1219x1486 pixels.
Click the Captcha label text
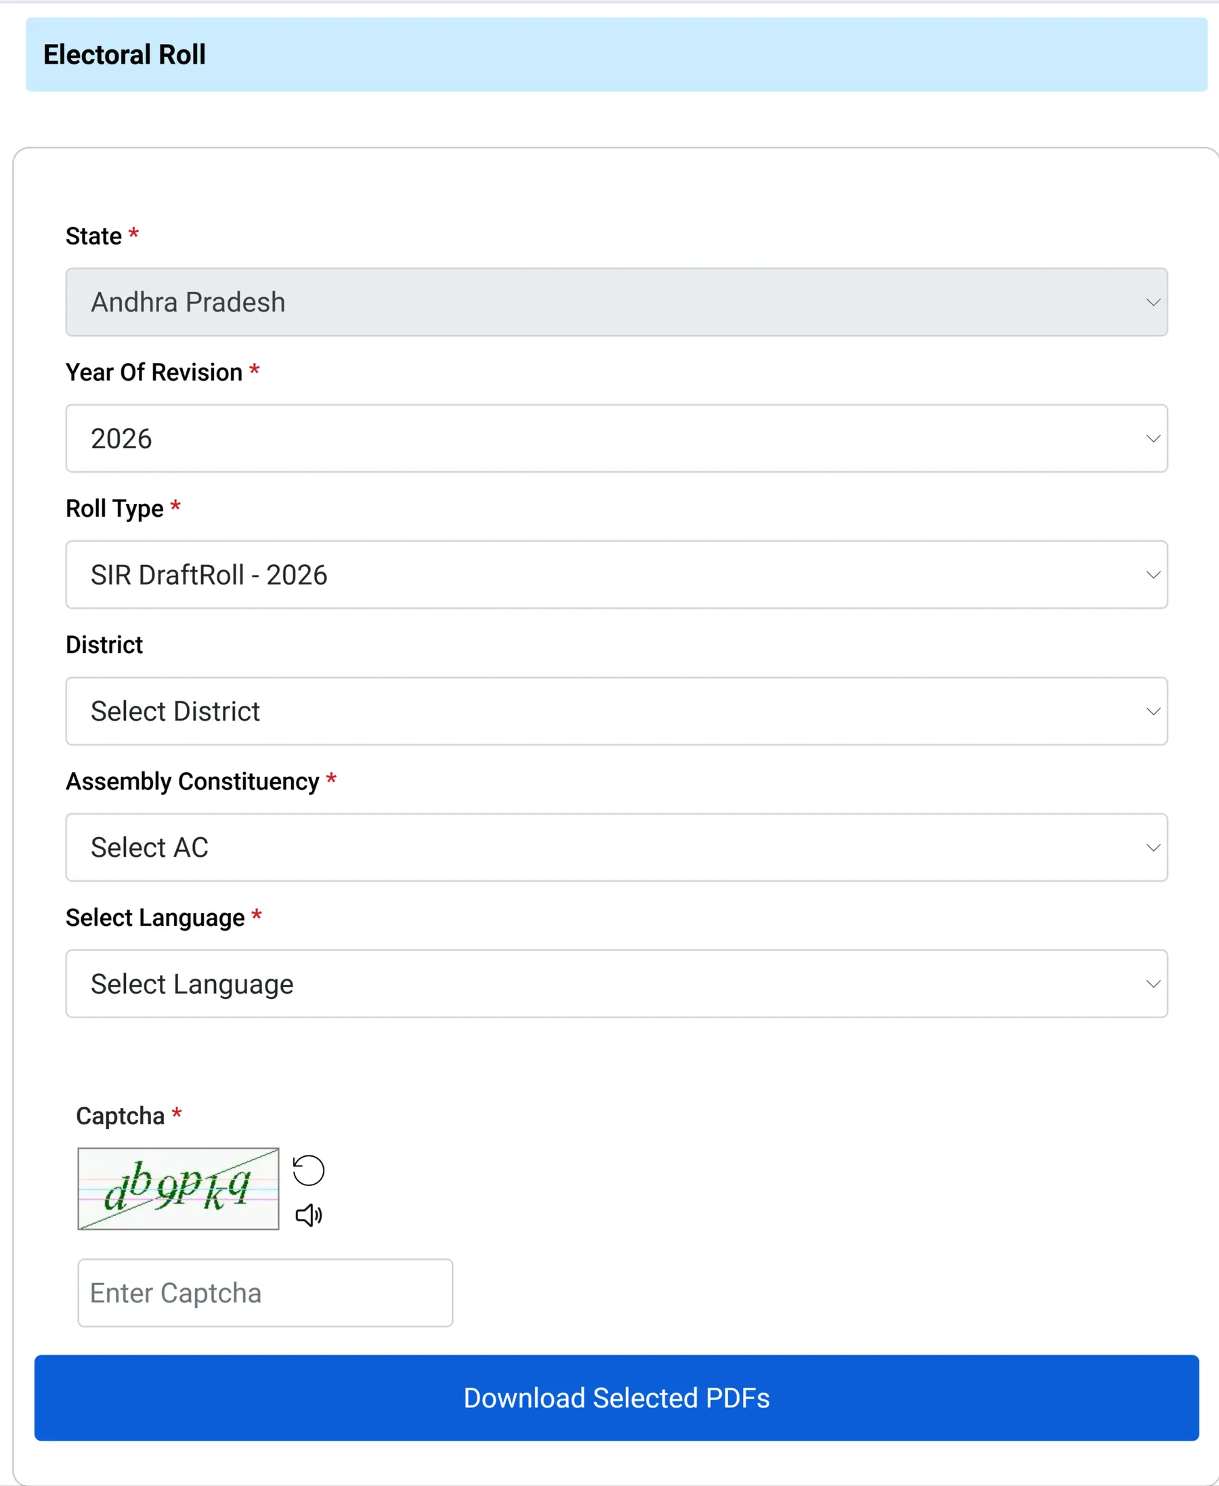120,1116
